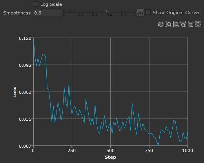Check the Show Original Curve box
This screenshot has width=204, height=163.
point(148,12)
